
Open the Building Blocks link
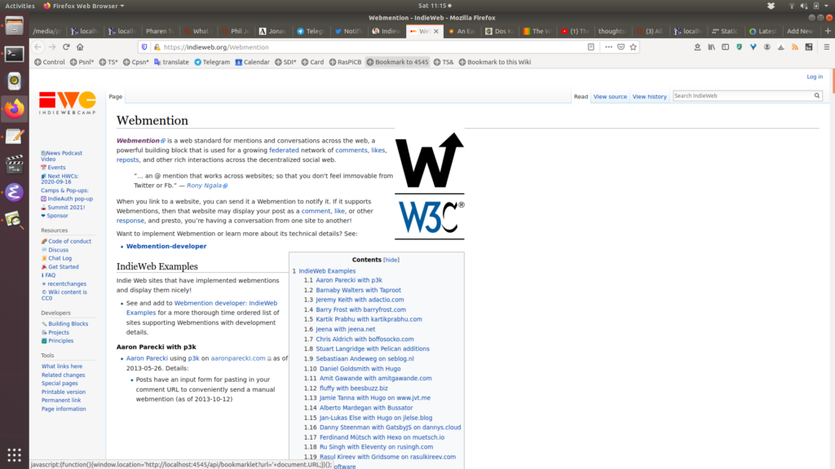[68, 324]
